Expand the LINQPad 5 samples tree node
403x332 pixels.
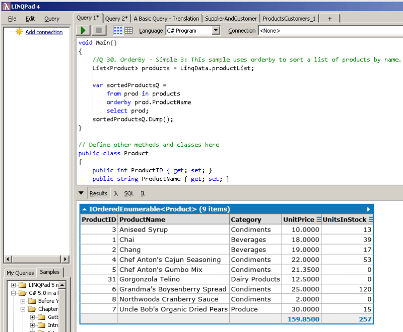(14, 285)
